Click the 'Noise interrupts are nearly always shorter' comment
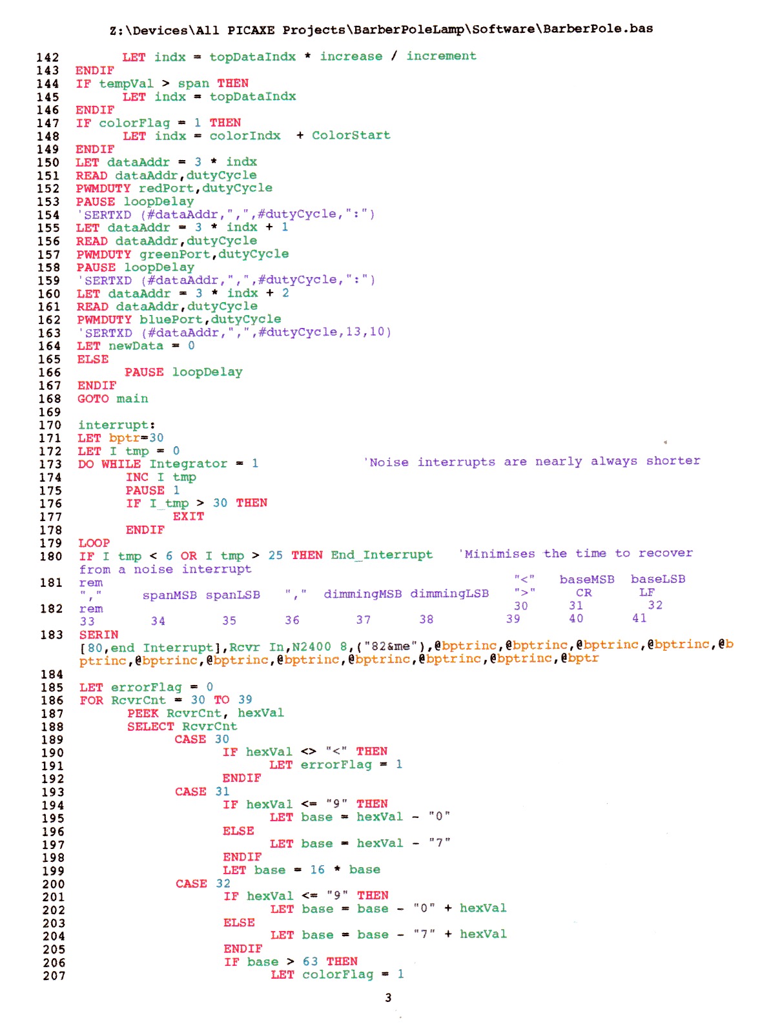 [x=532, y=462]
